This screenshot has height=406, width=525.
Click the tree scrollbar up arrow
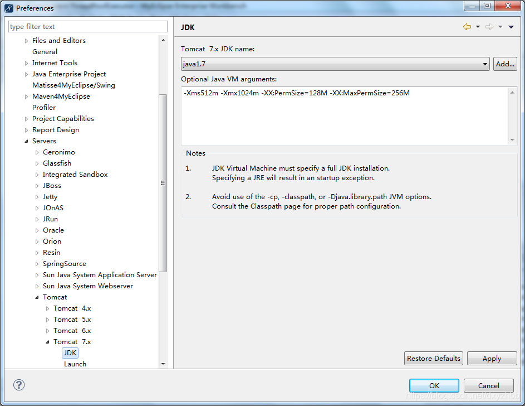coord(163,40)
